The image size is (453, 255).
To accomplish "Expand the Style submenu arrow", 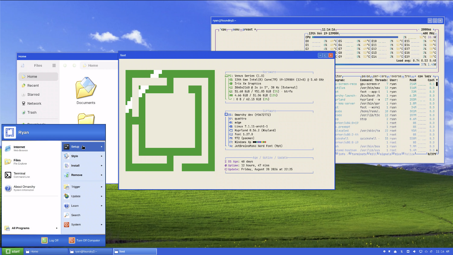I will coord(102,156).
